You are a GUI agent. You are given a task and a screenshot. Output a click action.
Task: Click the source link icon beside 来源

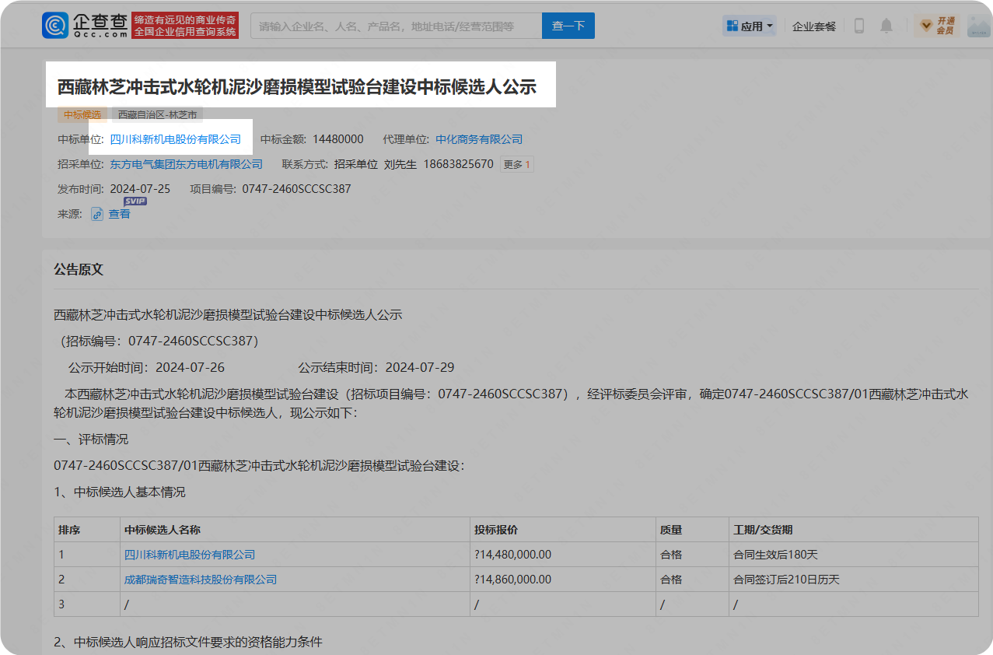pos(97,214)
